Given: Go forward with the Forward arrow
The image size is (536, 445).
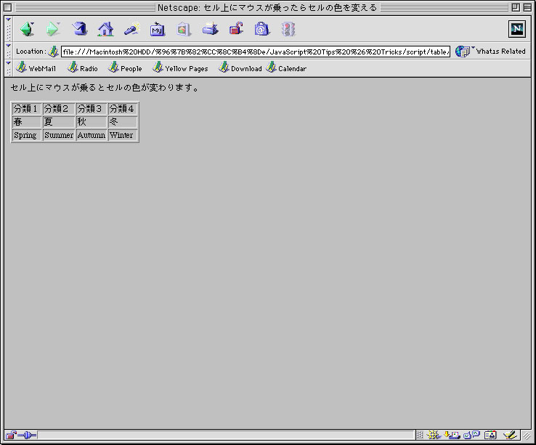Looking at the screenshot, I should click(52, 29).
